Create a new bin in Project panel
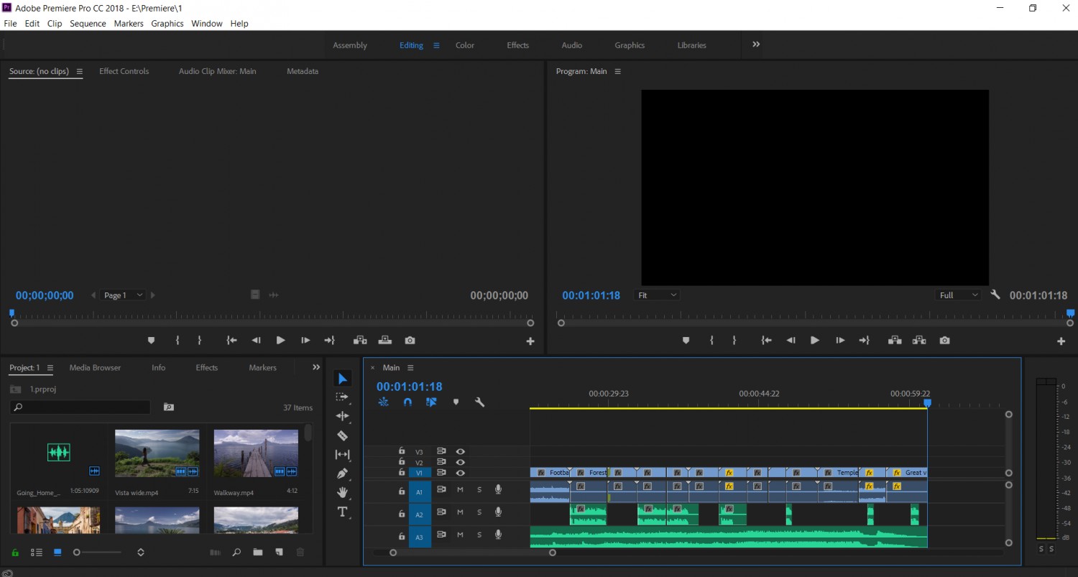Viewport: 1078px width, 577px height. point(257,553)
